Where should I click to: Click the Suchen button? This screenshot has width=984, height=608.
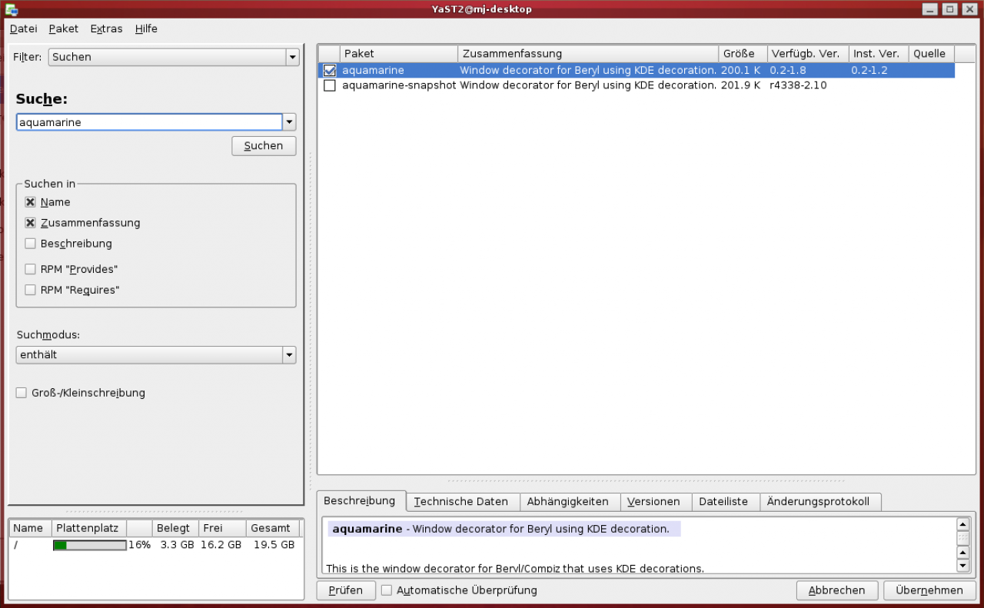(264, 146)
